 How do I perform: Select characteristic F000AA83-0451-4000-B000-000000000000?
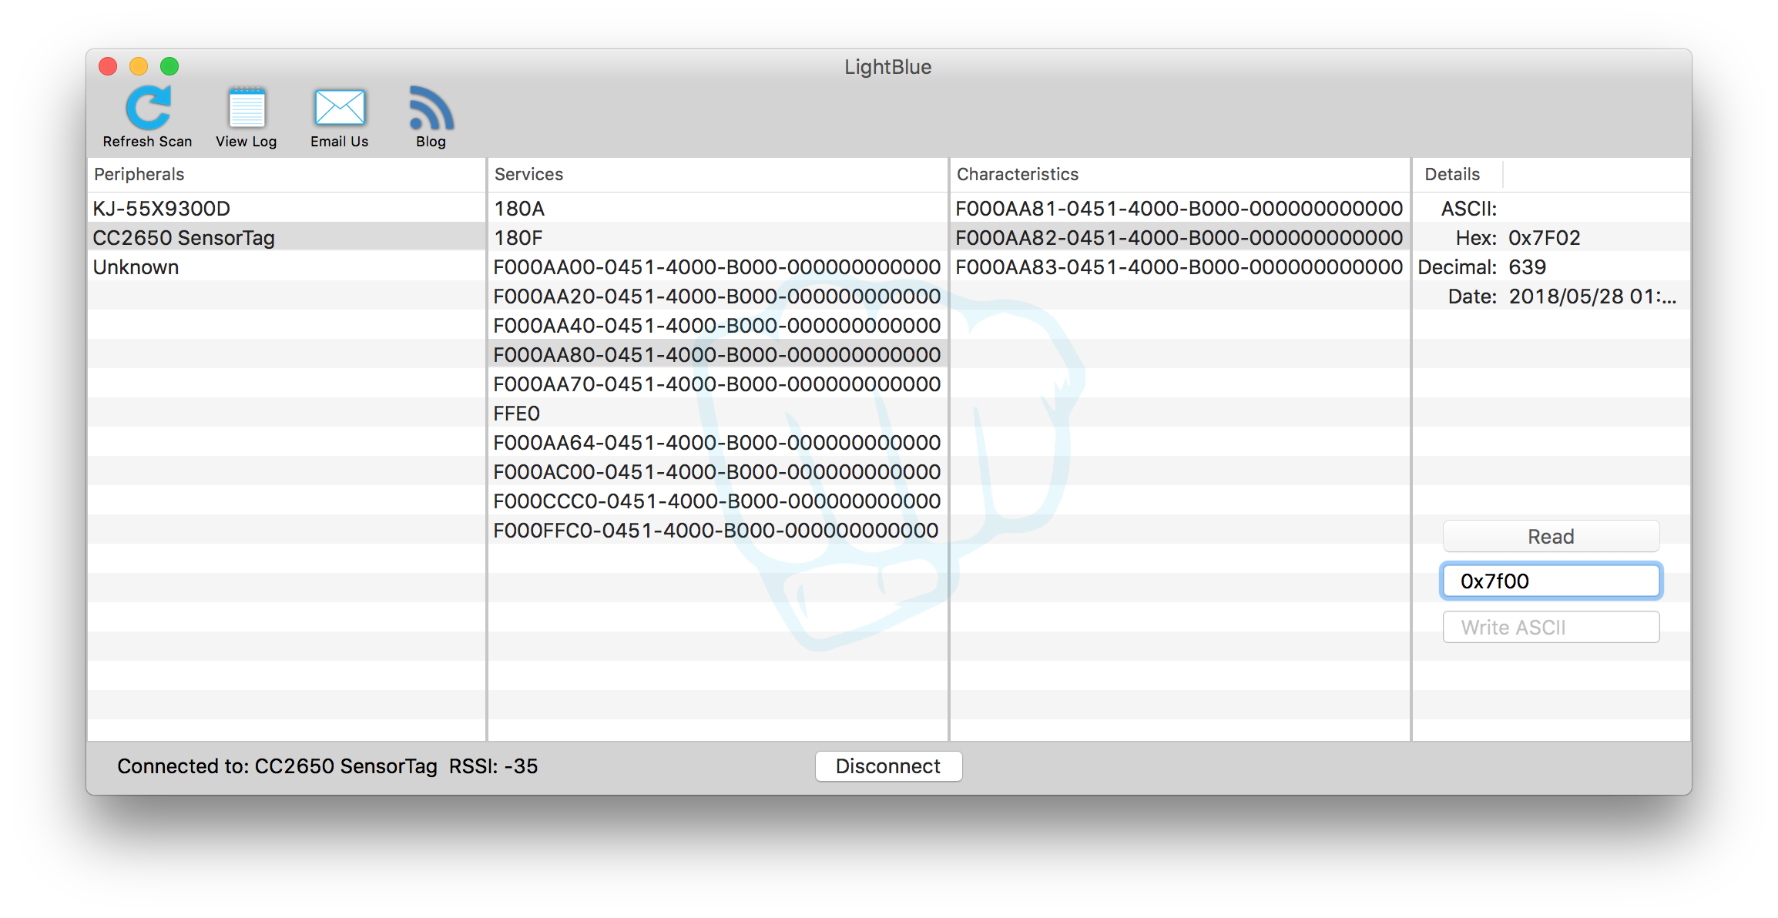[1179, 267]
